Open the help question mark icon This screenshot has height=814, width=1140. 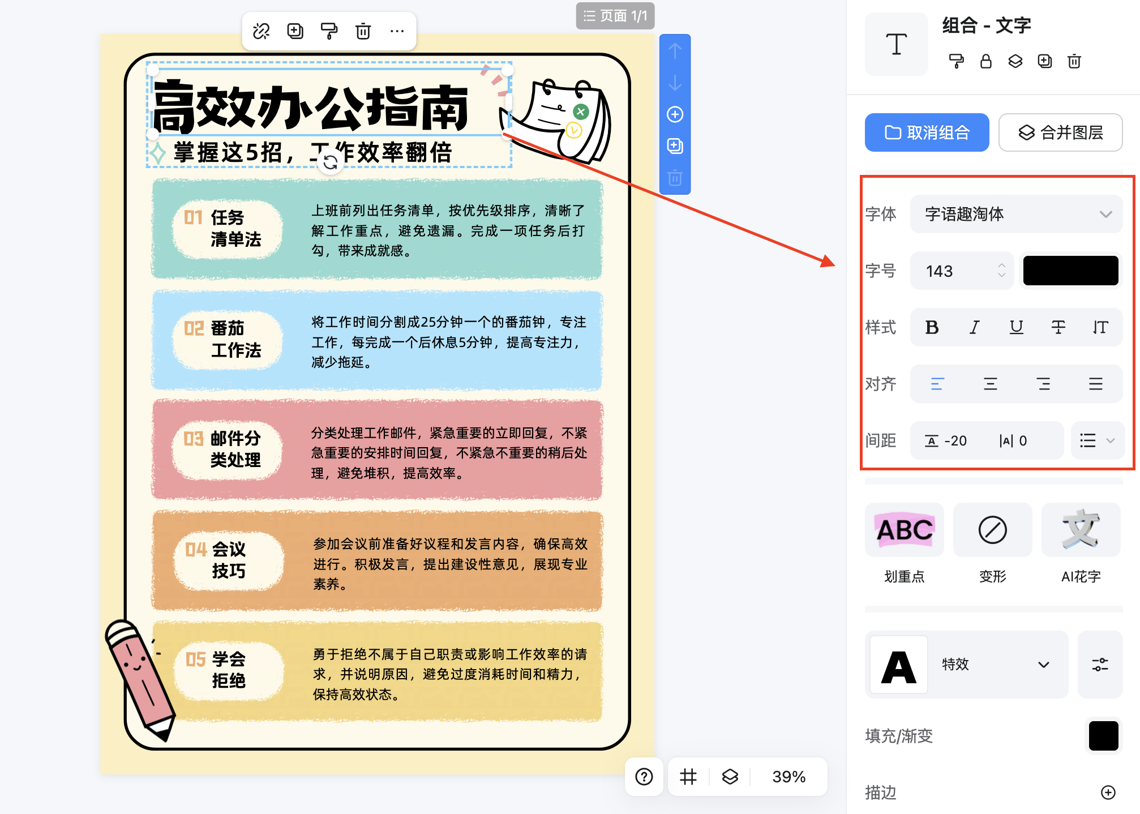[644, 777]
